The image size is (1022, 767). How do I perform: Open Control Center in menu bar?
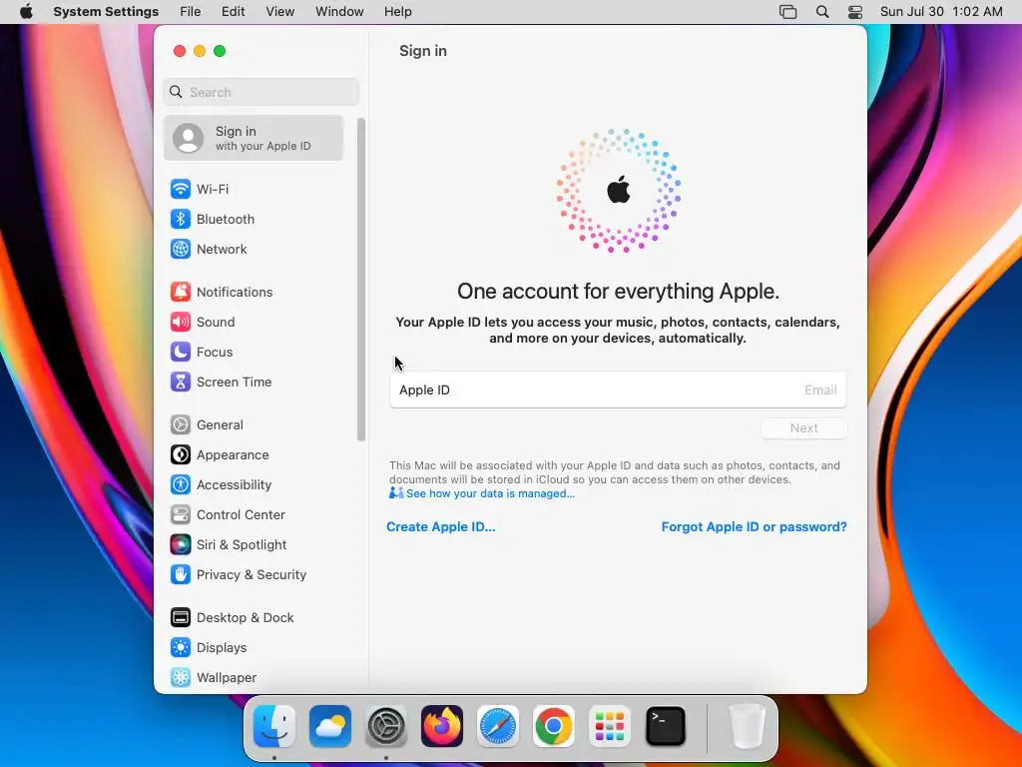(x=855, y=12)
